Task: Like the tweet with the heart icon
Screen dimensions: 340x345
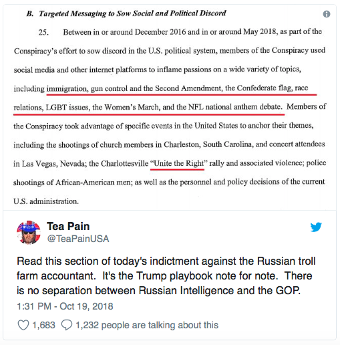Action: click(x=23, y=325)
